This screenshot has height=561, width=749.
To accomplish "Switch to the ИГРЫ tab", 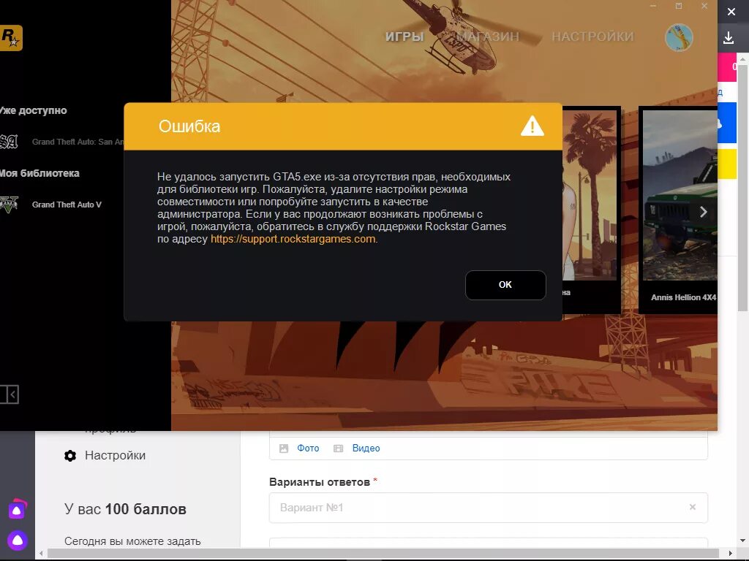I will point(404,37).
